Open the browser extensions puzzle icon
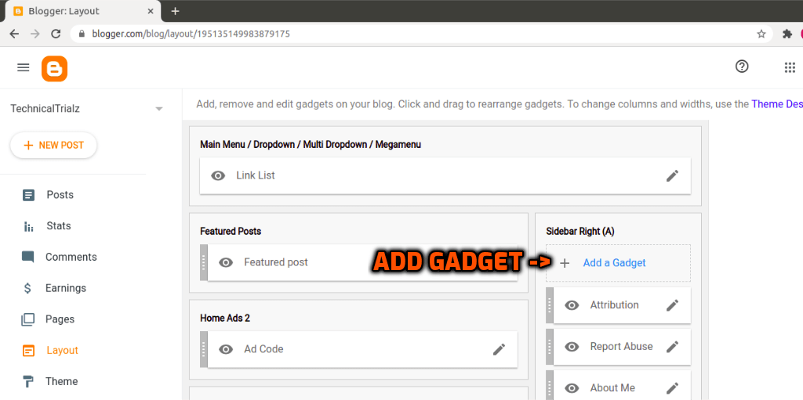The height and width of the screenshot is (400, 803). [x=787, y=34]
